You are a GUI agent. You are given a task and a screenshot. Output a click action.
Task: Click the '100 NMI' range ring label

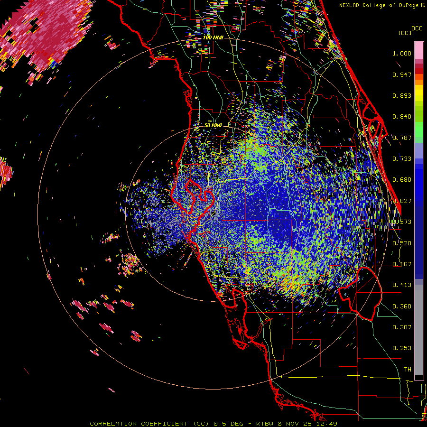pos(213,37)
